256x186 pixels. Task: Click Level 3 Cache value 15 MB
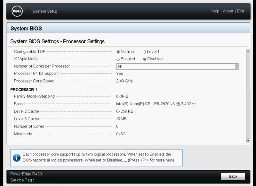121,119
